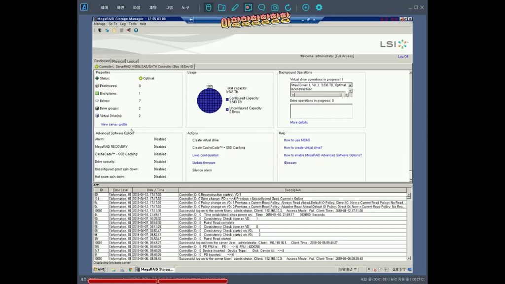Switch to the Logical tab
The height and width of the screenshot is (284, 505).
click(x=133, y=61)
